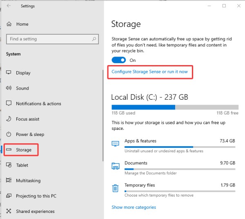245x219 pixels.
Task: Click the Focus assist moon icon
Action: [9, 119]
